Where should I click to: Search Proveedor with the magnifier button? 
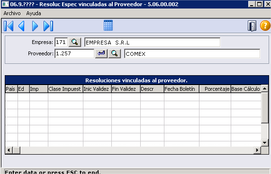tap(114, 53)
